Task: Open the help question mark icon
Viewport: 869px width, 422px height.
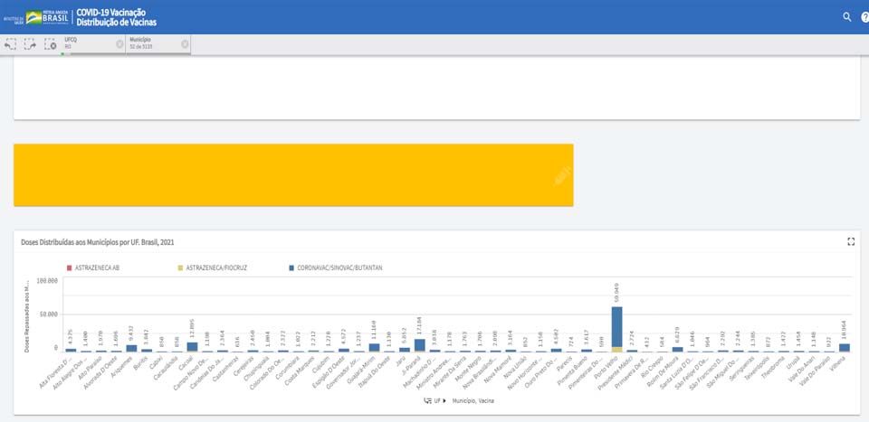Action: pyautogui.click(x=864, y=17)
